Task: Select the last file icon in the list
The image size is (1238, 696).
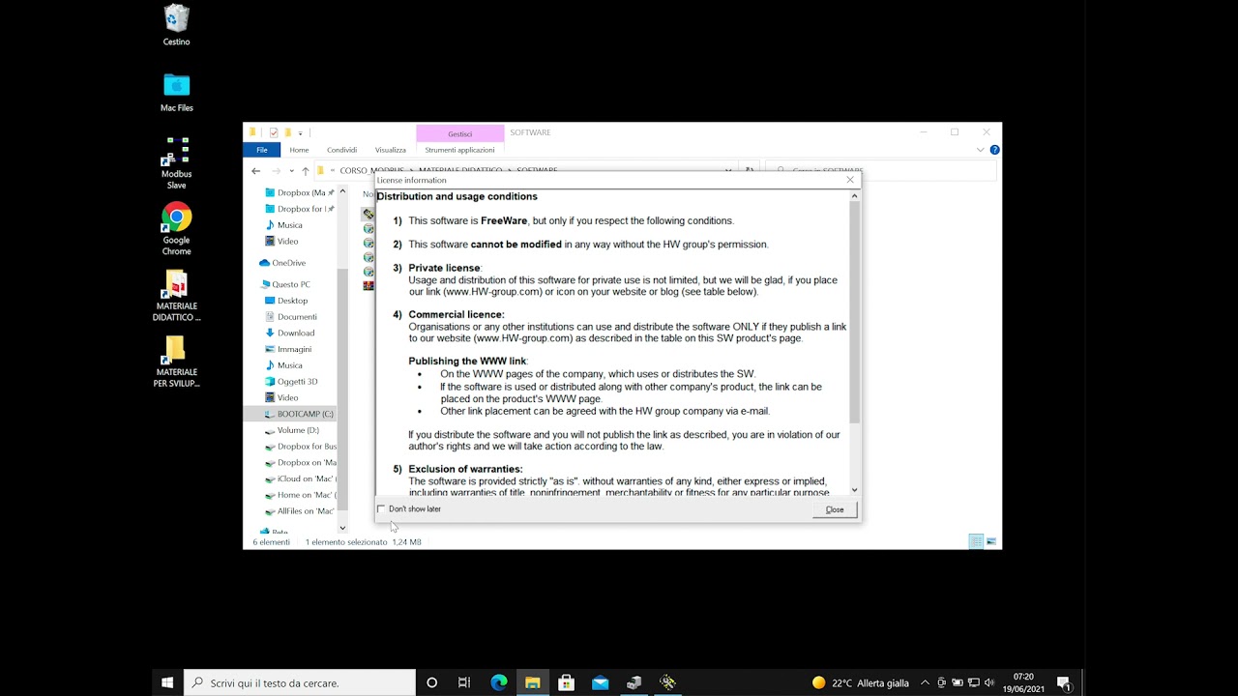Action: click(368, 285)
